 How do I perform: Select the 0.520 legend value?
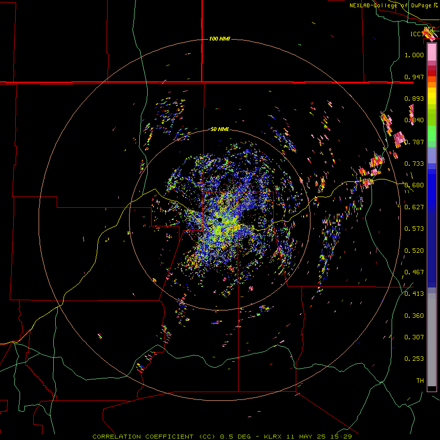click(x=414, y=251)
